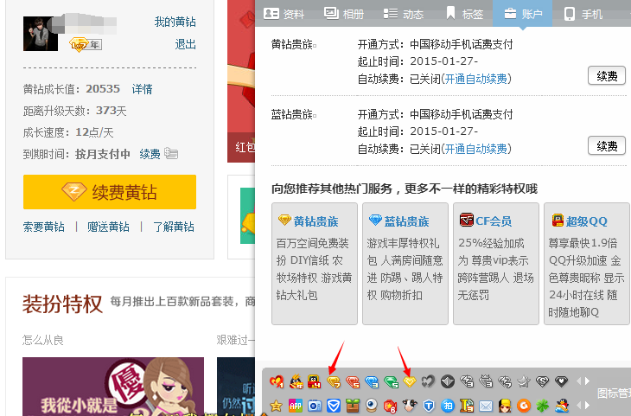
Task: Switch to the 相册 tab
Action: pyautogui.click(x=344, y=14)
